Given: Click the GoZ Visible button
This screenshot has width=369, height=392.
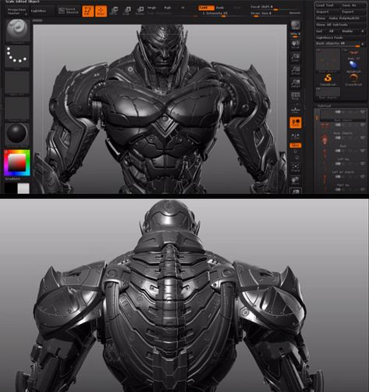Looking at the screenshot, I should tap(347, 31).
